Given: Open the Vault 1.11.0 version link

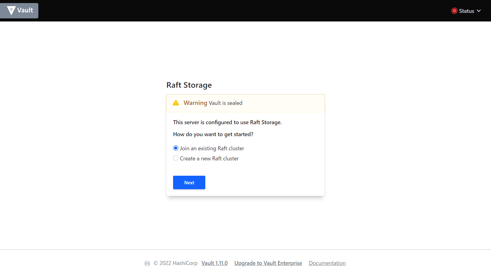Looking at the screenshot, I should tap(215, 263).
